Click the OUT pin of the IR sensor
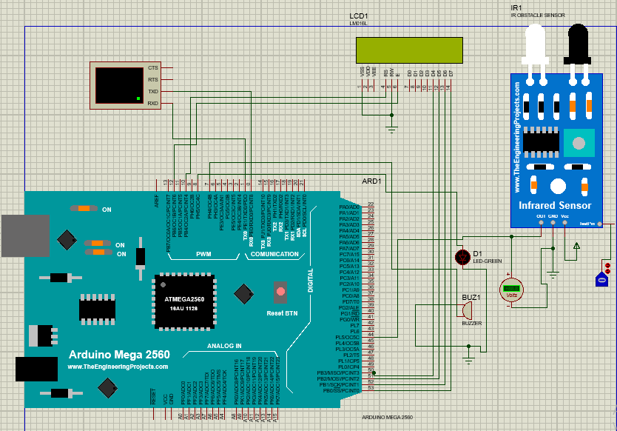This screenshot has height=431, width=617. click(x=541, y=223)
